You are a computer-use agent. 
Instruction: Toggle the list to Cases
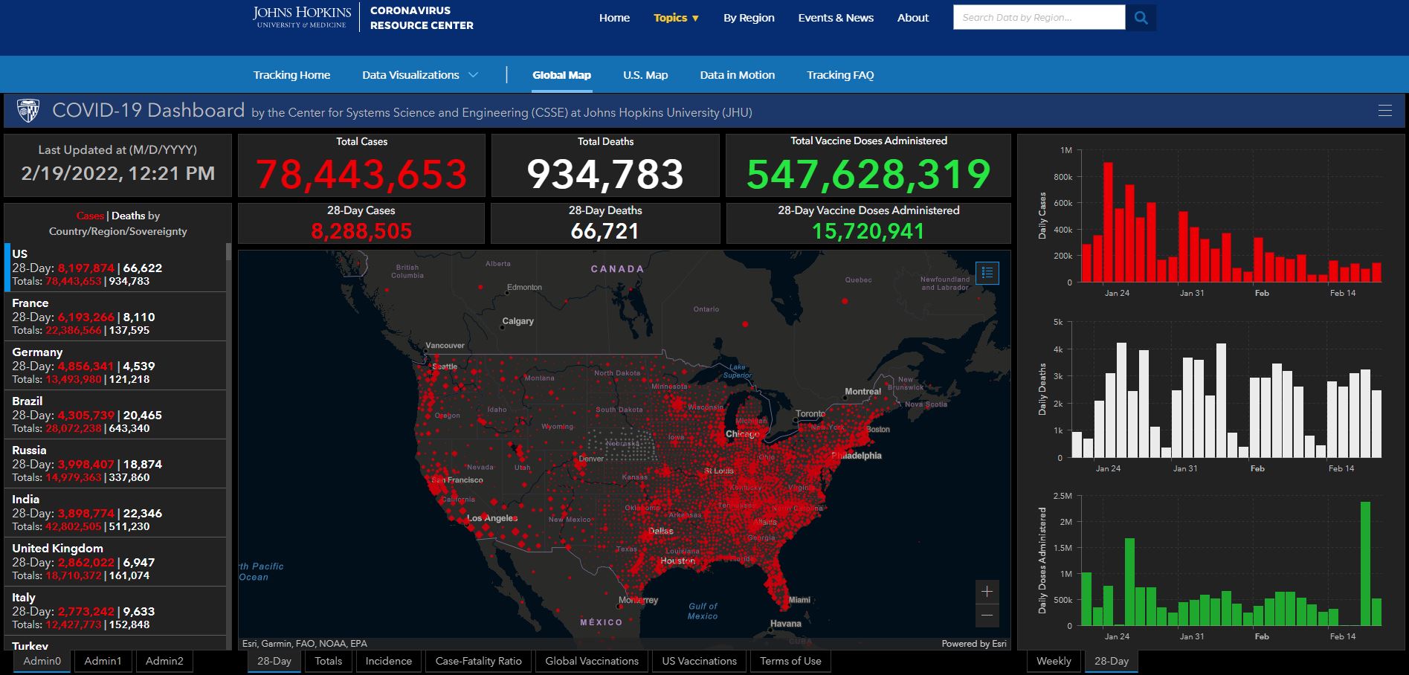pyautogui.click(x=90, y=216)
